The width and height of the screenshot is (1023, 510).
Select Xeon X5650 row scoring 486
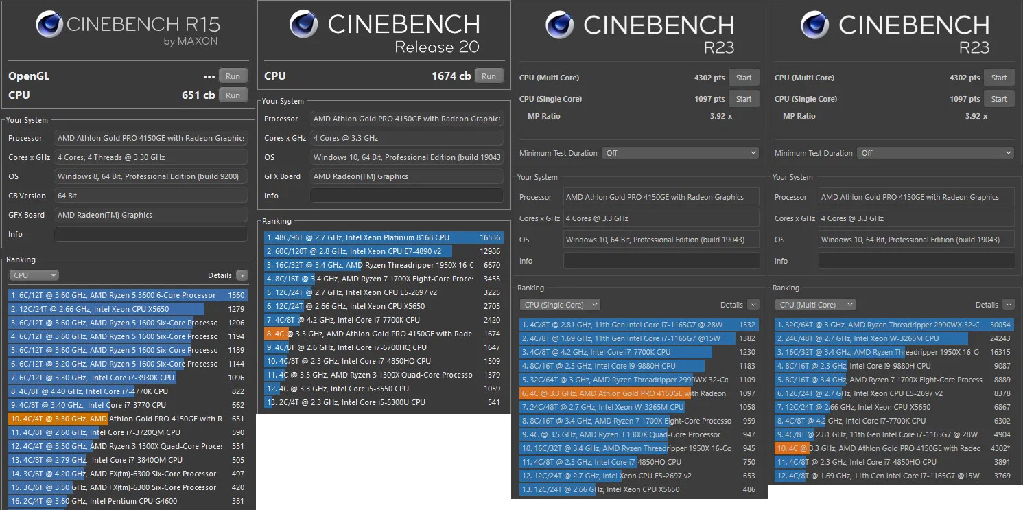point(639,489)
